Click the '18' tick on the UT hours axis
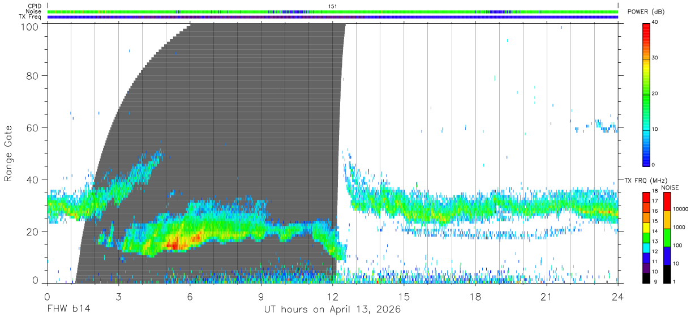The width and height of the screenshot is (695, 321). (475, 296)
